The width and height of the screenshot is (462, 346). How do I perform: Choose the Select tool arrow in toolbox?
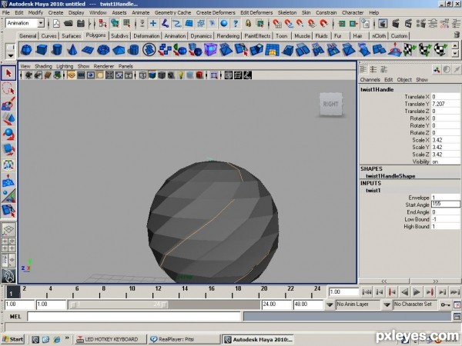pyautogui.click(x=8, y=73)
